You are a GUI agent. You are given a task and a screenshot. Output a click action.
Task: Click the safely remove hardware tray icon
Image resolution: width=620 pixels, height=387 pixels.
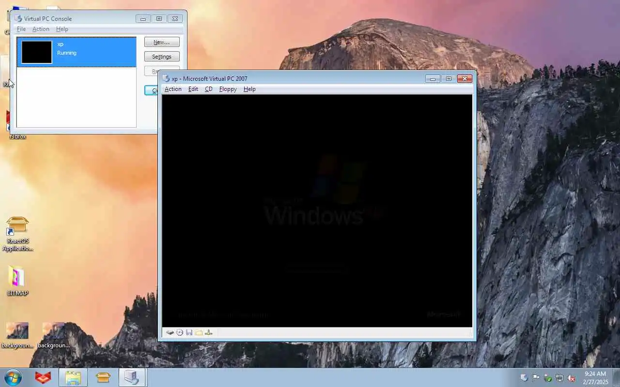click(548, 378)
